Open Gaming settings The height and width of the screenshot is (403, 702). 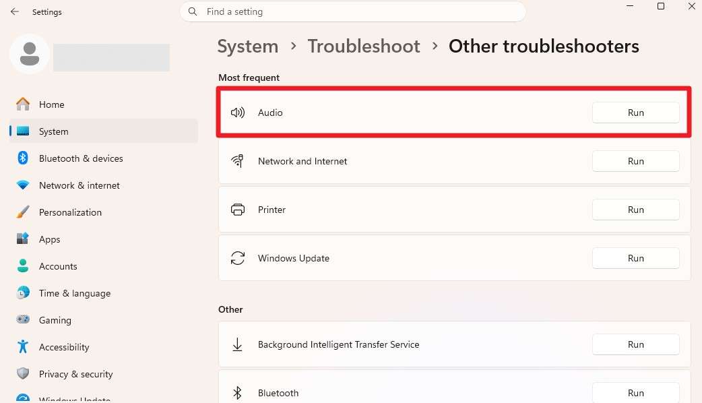coord(104,319)
